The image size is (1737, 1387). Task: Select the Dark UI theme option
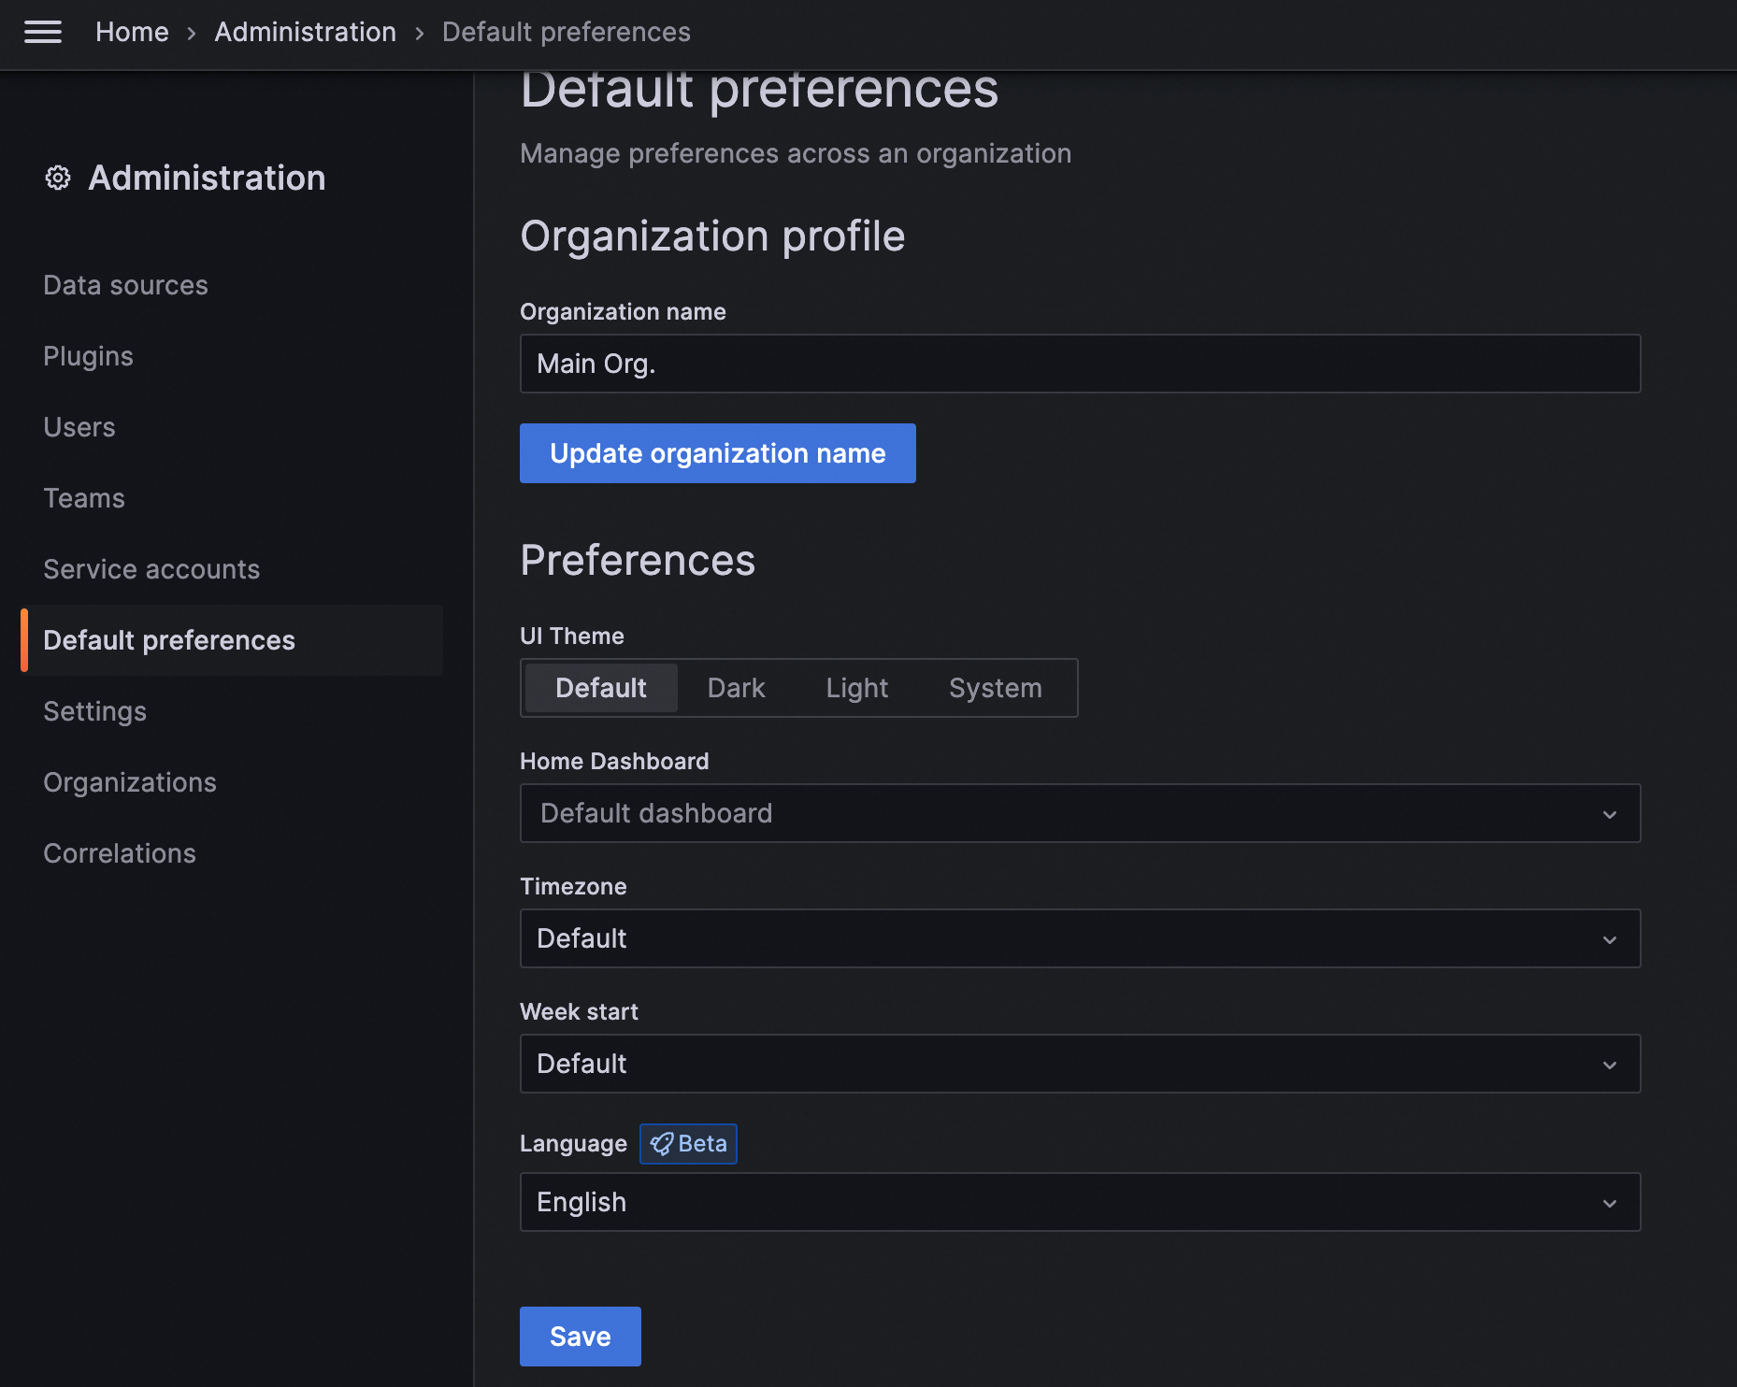736,688
